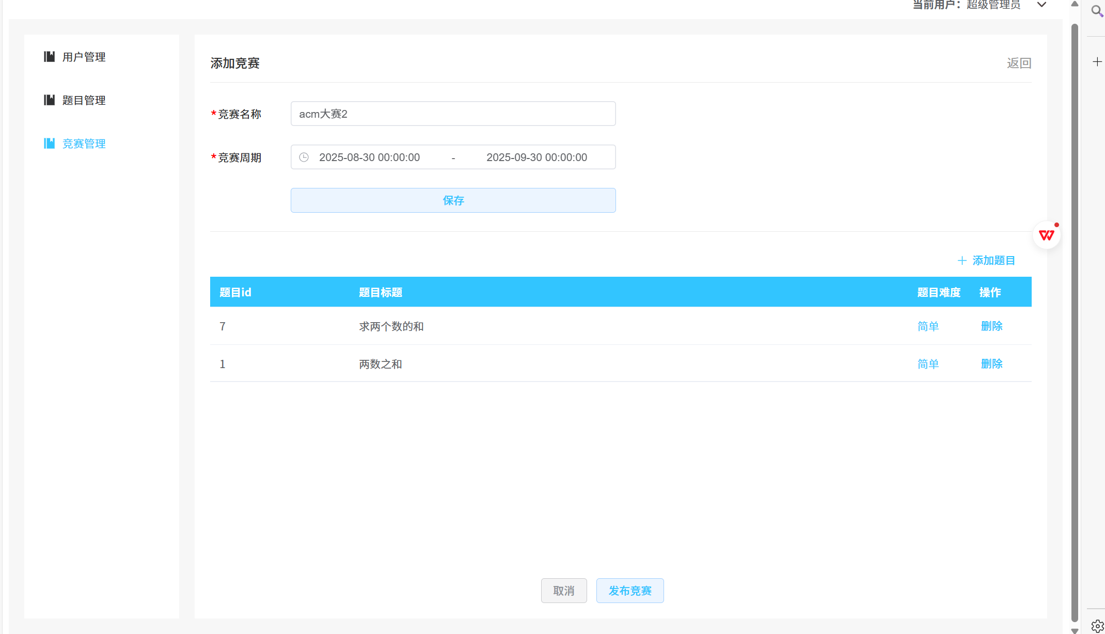Viewport: 1105px width, 634px height.
Task: Click the clock icon in 竞赛周期 field
Action: tap(304, 157)
